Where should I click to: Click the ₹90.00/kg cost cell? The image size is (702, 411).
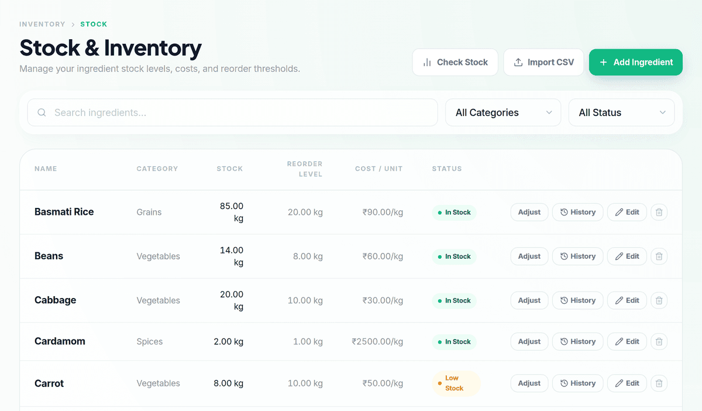[383, 212]
